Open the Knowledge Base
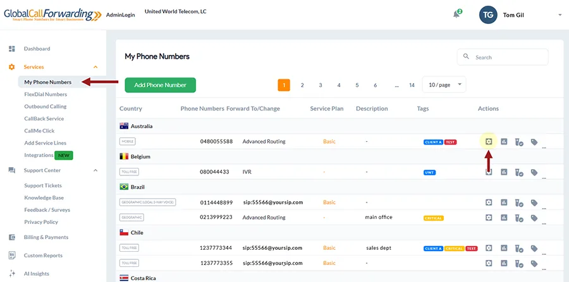This screenshot has width=569, height=282. (x=44, y=197)
